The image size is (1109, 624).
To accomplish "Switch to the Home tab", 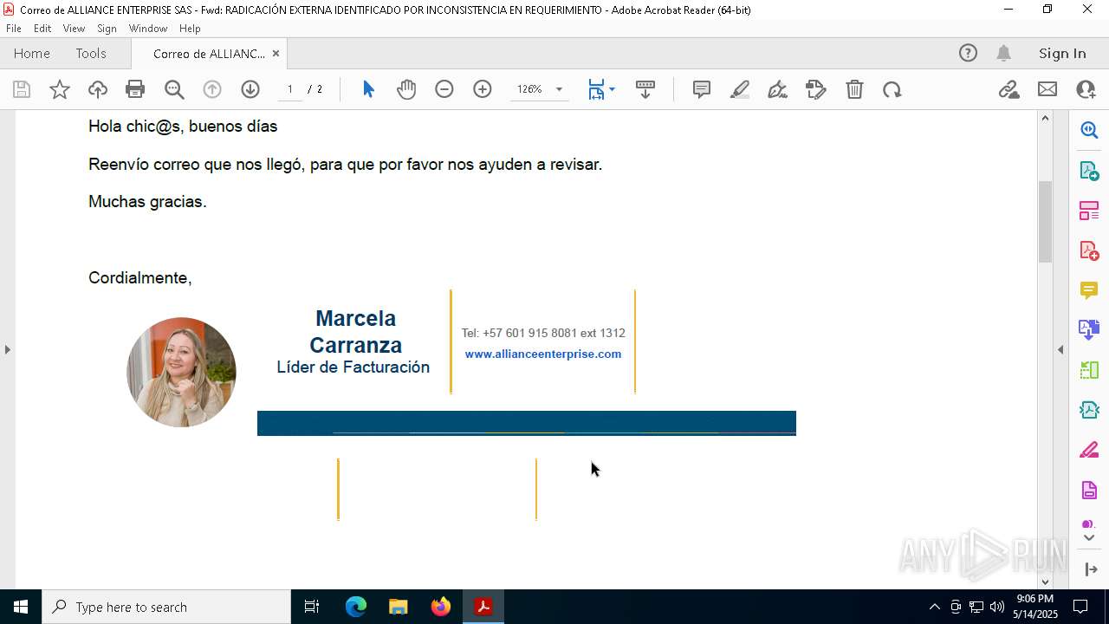I will [x=32, y=53].
